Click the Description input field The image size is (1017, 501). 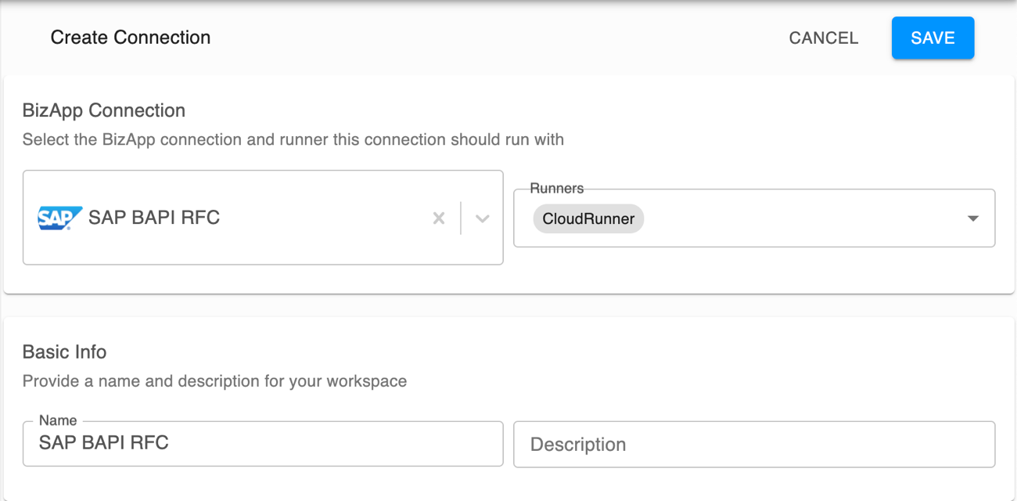tap(753, 444)
